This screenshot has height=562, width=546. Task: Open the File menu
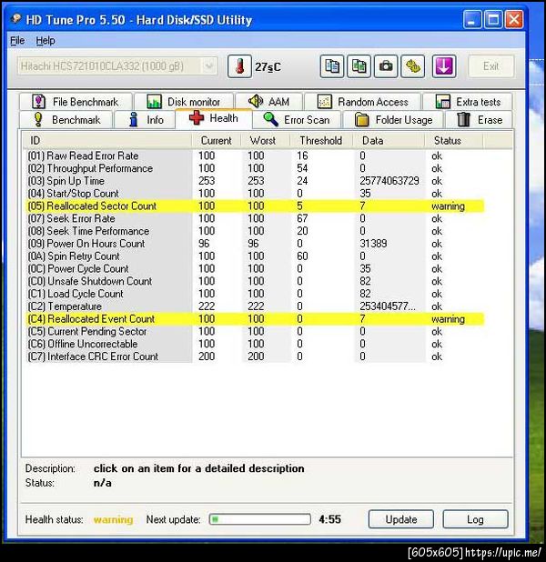point(17,41)
